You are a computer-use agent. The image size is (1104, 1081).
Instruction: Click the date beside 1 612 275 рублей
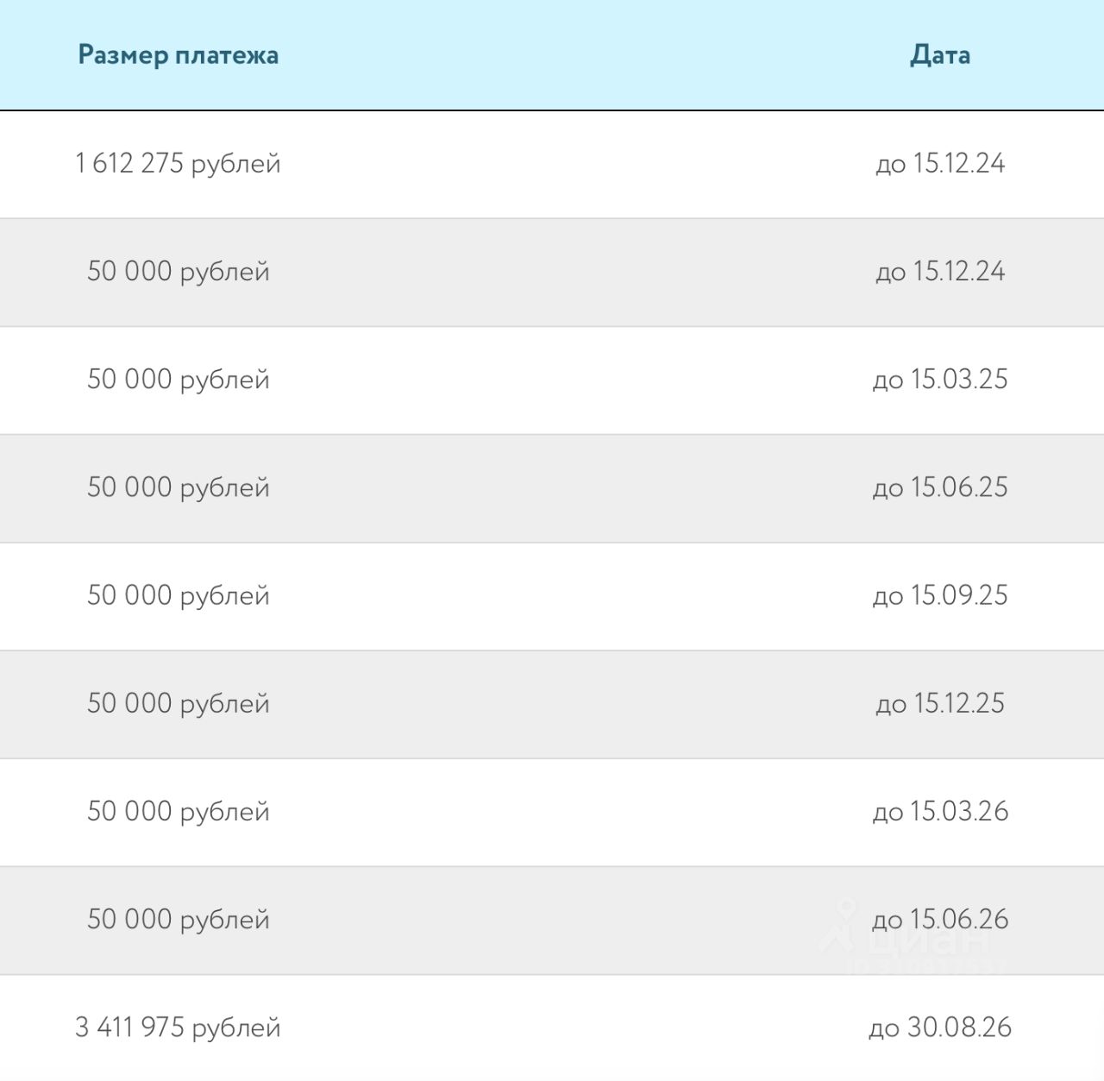coord(940,163)
